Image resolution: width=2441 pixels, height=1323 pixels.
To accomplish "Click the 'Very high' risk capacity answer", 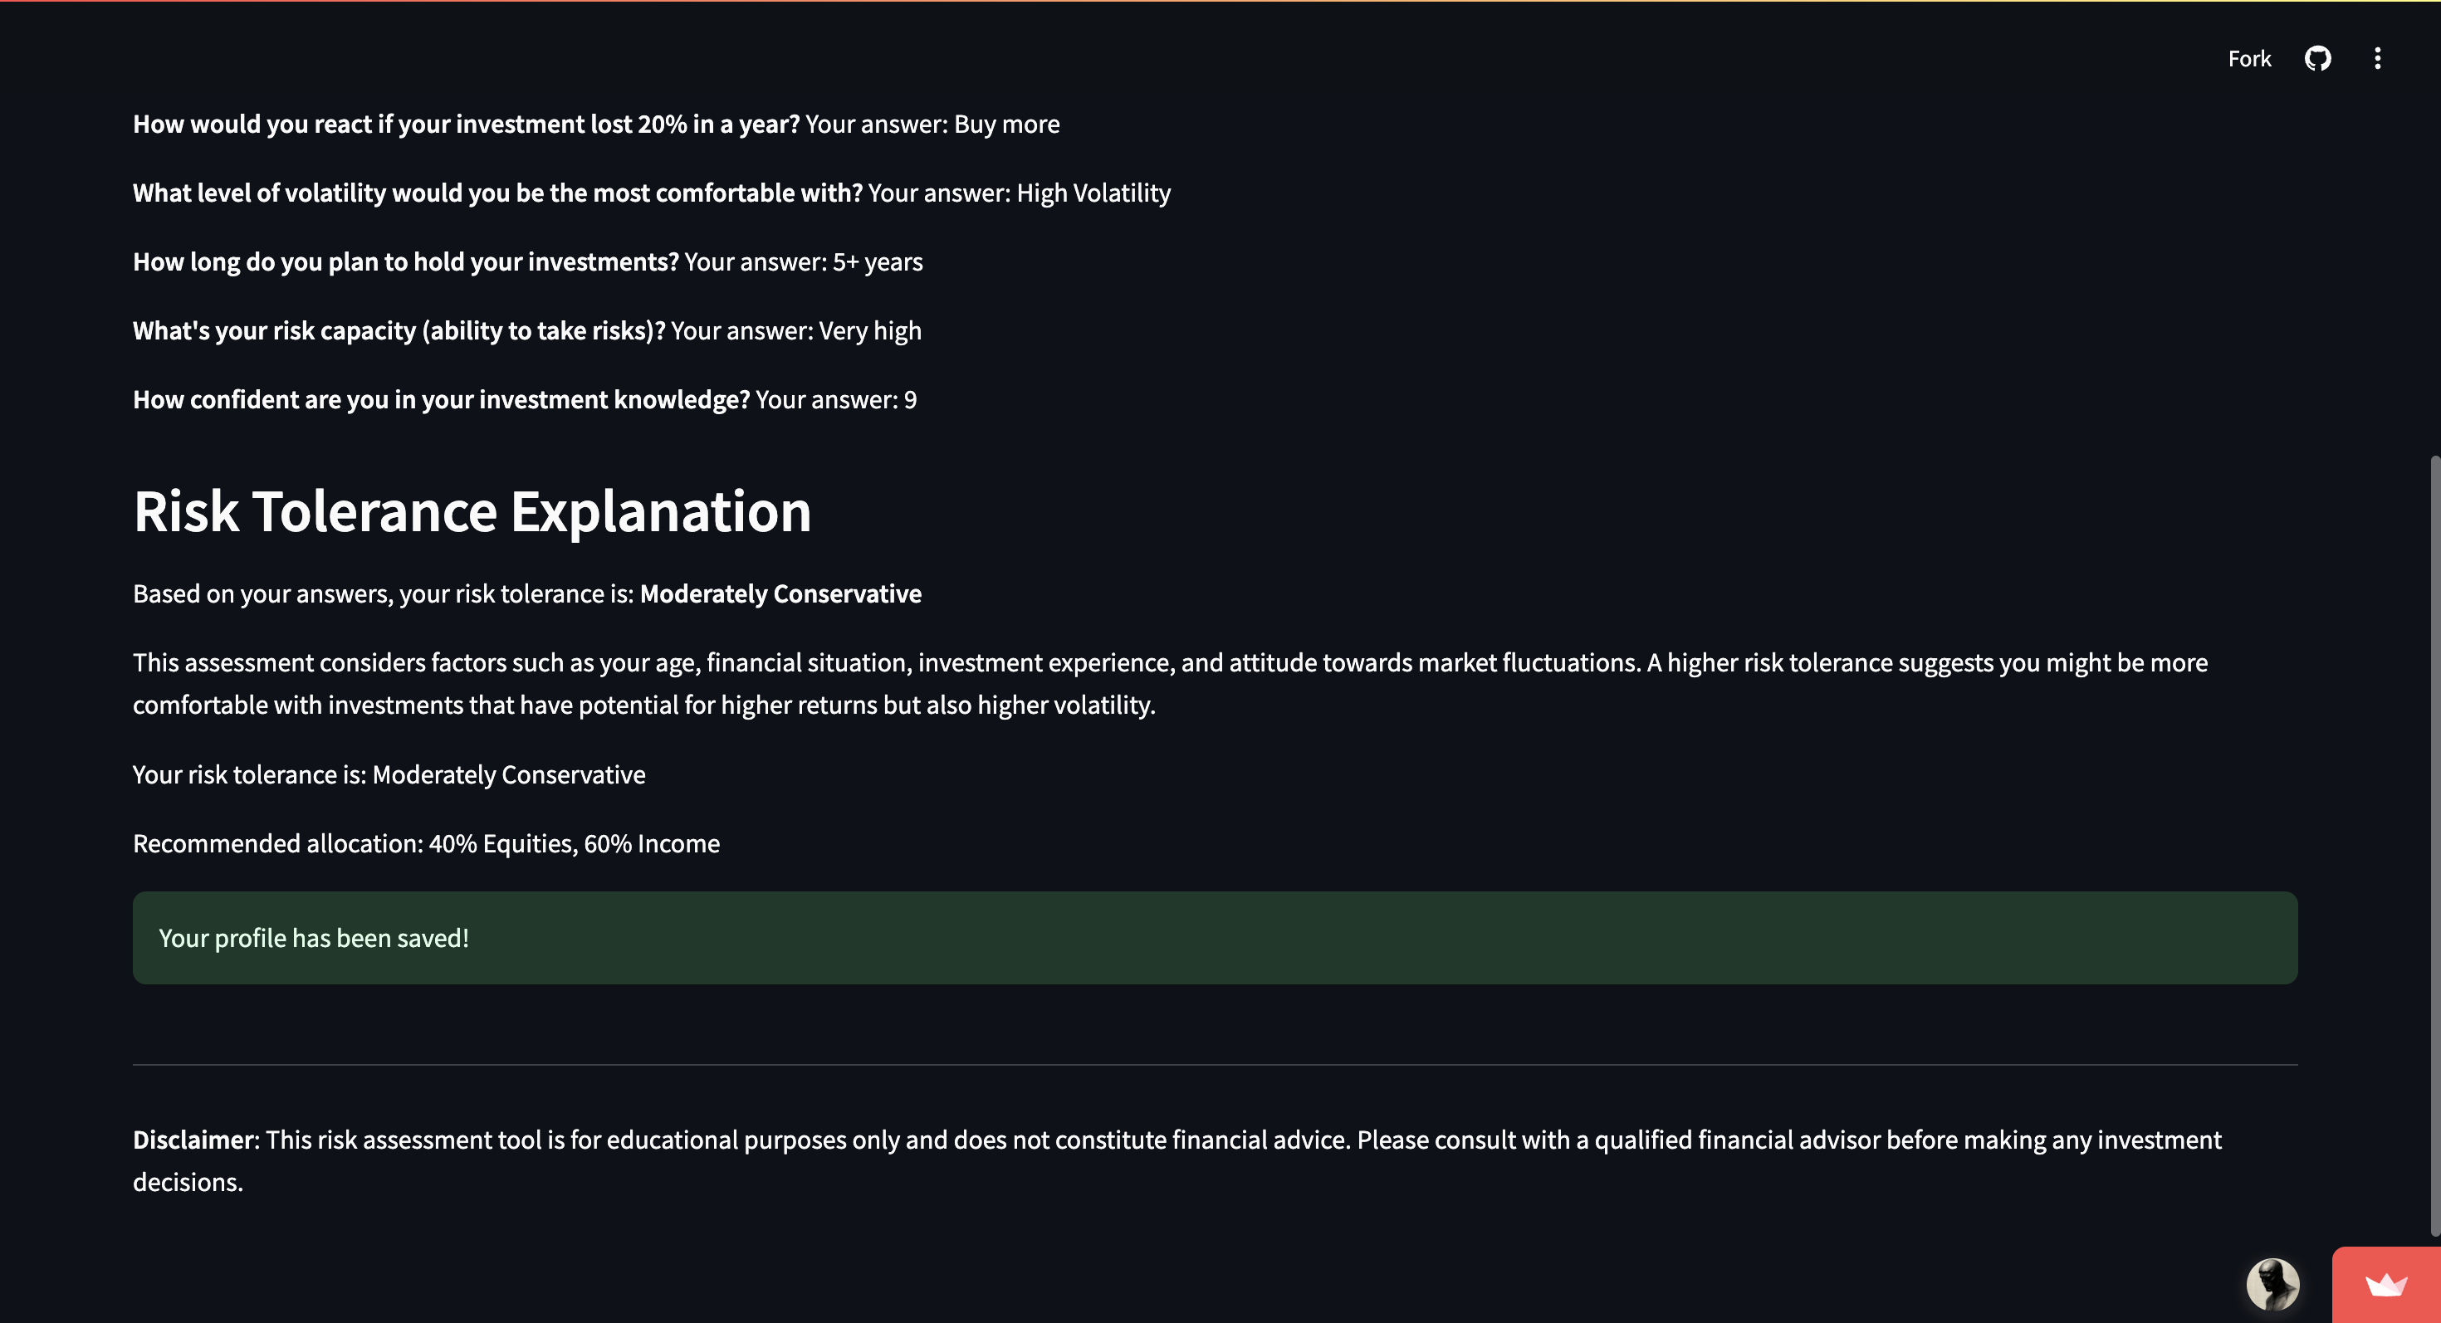I will click(x=869, y=331).
